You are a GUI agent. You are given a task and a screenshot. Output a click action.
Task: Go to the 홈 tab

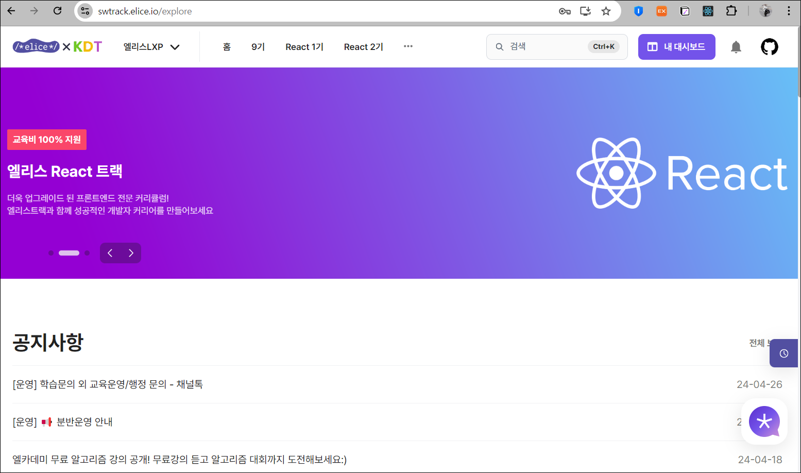tap(227, 47)
